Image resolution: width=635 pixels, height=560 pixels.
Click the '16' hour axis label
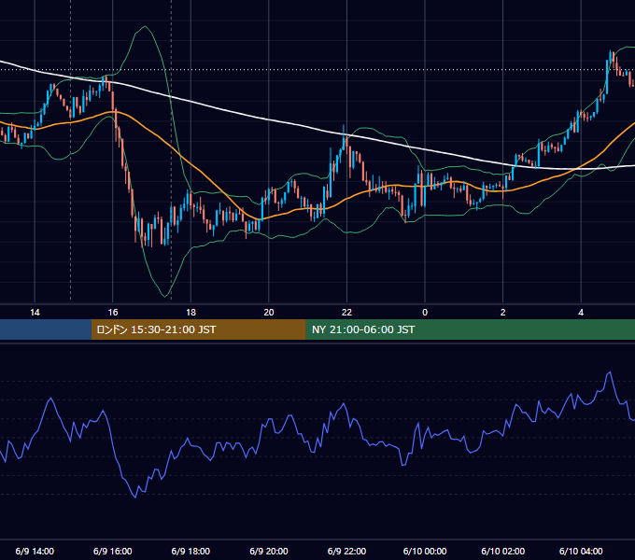click(113, 313)
